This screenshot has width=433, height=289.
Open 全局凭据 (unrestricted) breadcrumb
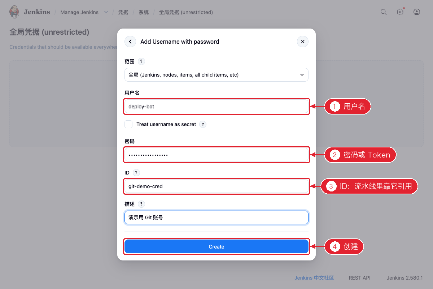click(186, 12)
